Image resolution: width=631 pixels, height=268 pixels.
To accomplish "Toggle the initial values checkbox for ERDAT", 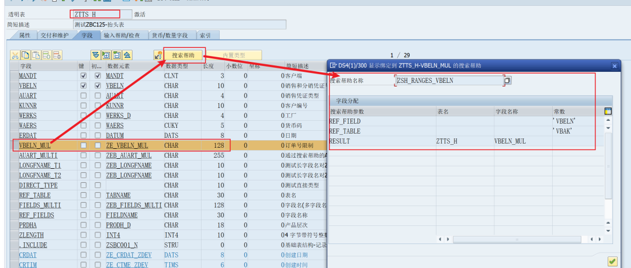I will click(98, 135).
